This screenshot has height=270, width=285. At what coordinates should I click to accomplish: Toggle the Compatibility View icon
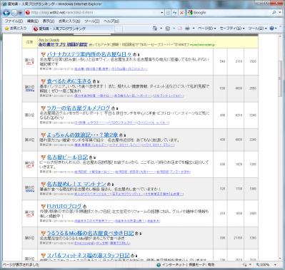point(168,13)
